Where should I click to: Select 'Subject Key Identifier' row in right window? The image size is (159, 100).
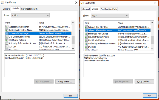point(117,27)
